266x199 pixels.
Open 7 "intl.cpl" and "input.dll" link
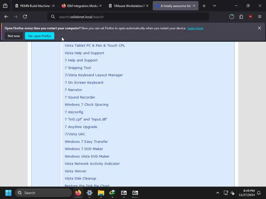click(86, 119)
